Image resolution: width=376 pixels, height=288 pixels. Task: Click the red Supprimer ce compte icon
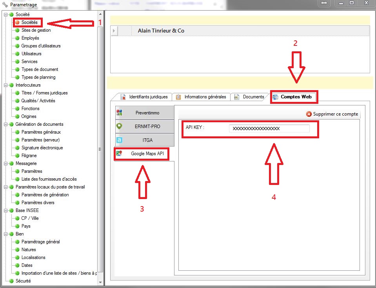[309, 114]
